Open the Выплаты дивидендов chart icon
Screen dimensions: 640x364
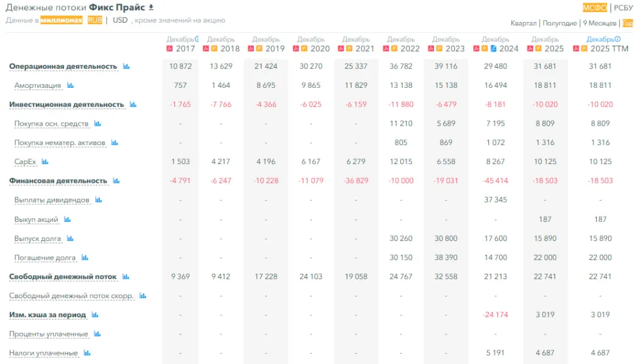coord(98,200)
